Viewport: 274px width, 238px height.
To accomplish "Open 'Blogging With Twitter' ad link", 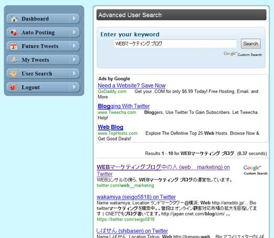I will pyautogui.click(x=124, y=106).
